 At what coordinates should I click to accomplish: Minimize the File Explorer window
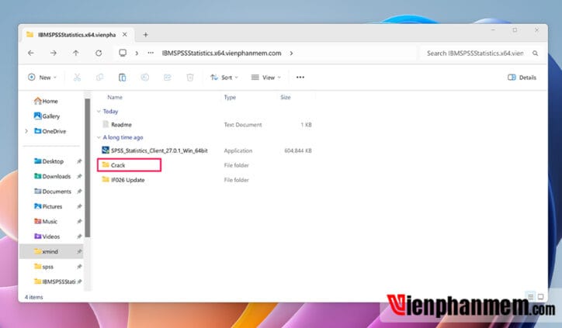tap(494, 30)
